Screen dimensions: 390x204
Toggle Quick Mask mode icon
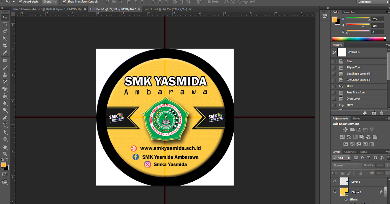click(x=5, y=174)
